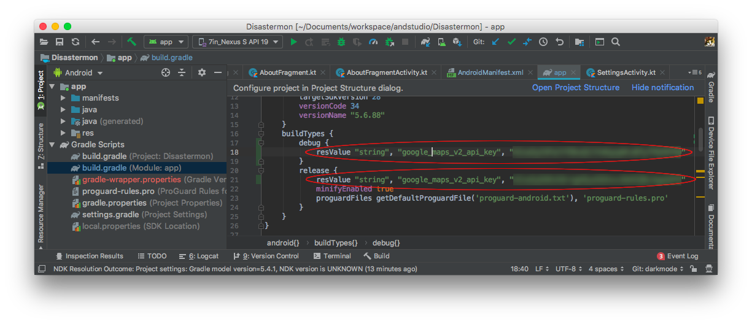
Task: Open the LF line separator selector
Action: [x=541, y=269]
